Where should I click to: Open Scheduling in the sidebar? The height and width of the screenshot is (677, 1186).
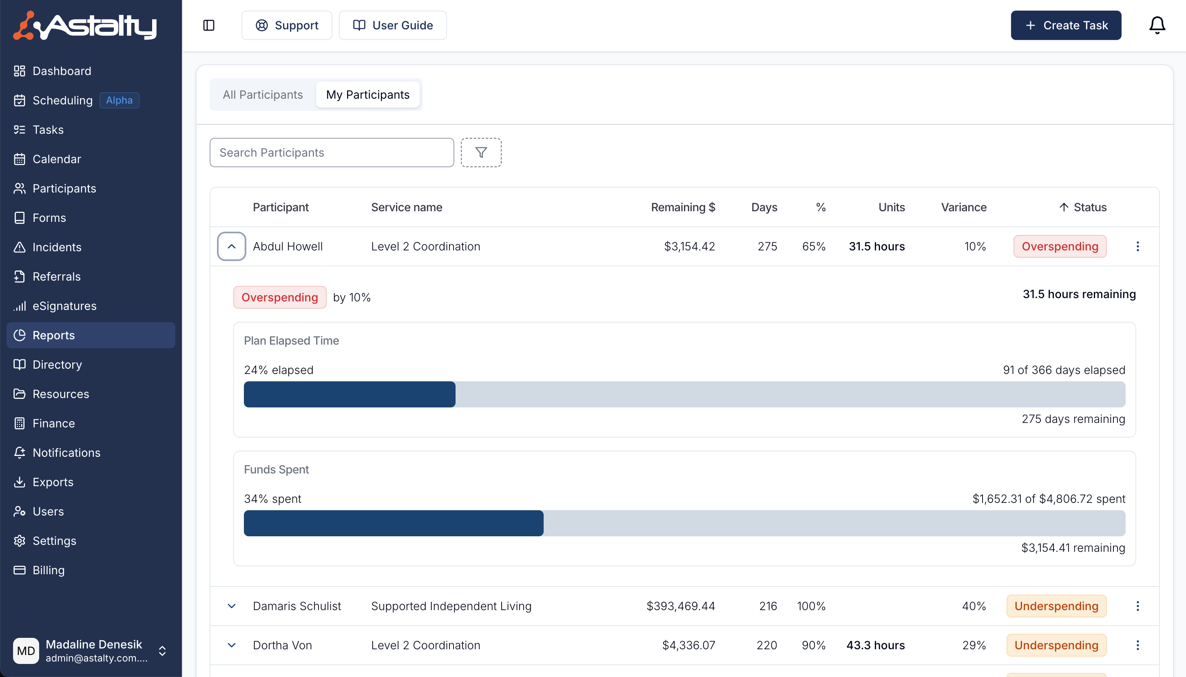point(91,100)
